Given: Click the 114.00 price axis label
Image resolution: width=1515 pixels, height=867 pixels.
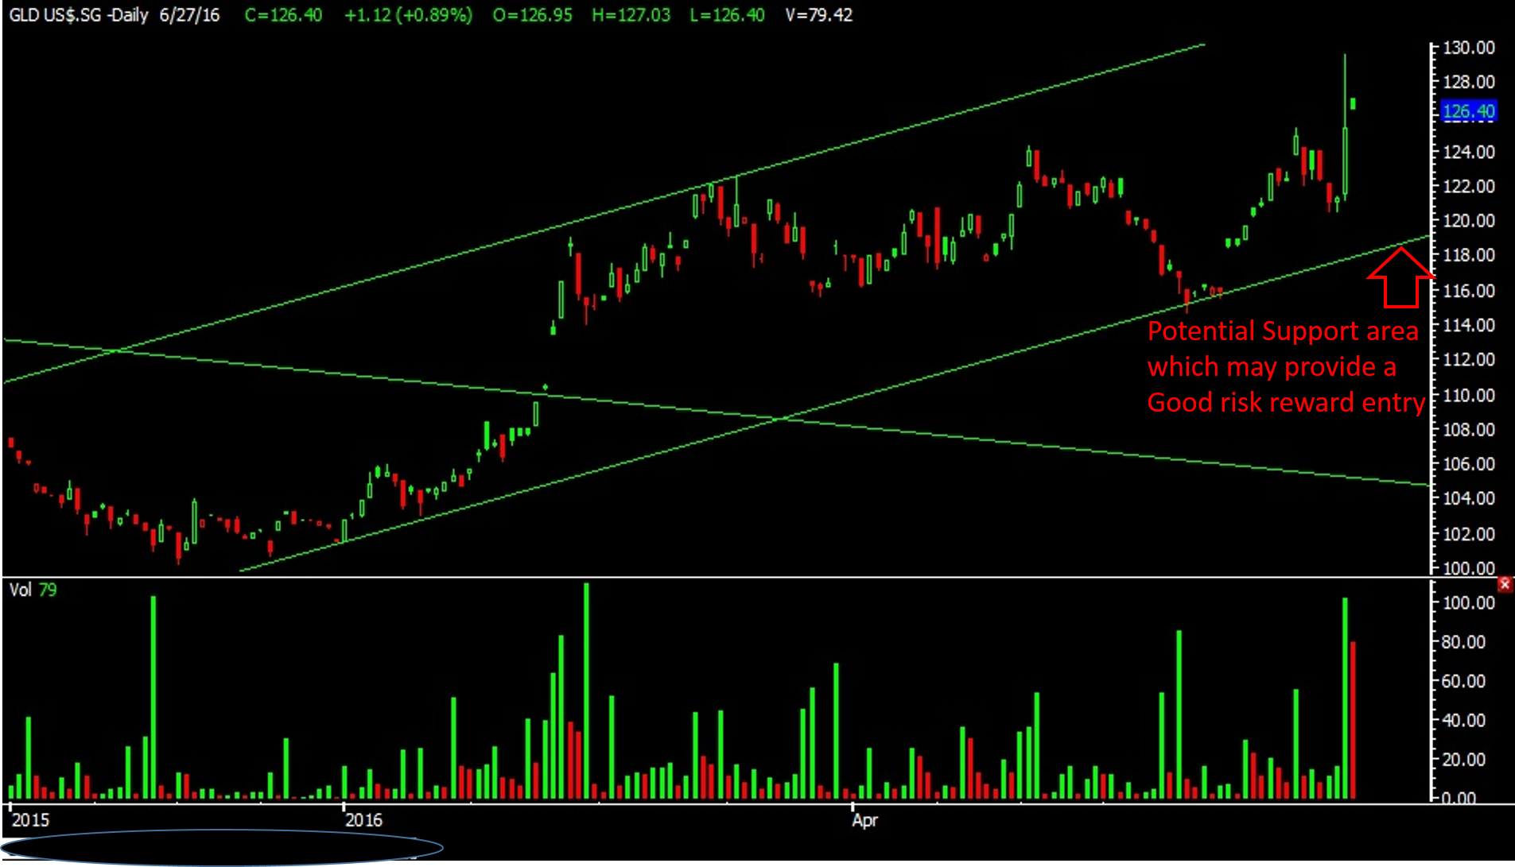Looking at the screenshot, I should [x=1469, y=325].
